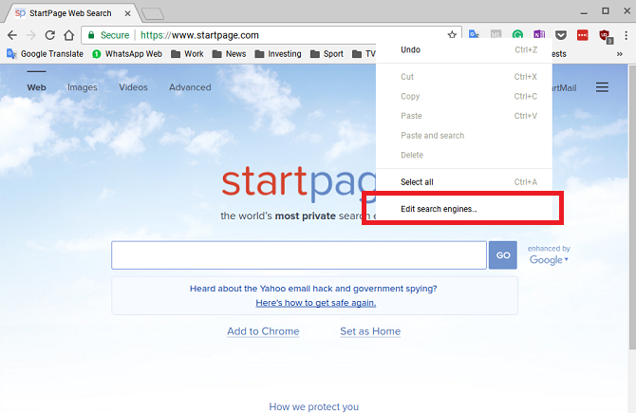
Task: Save page with Pocket extension icon
Action: click(x=561, y=35)
